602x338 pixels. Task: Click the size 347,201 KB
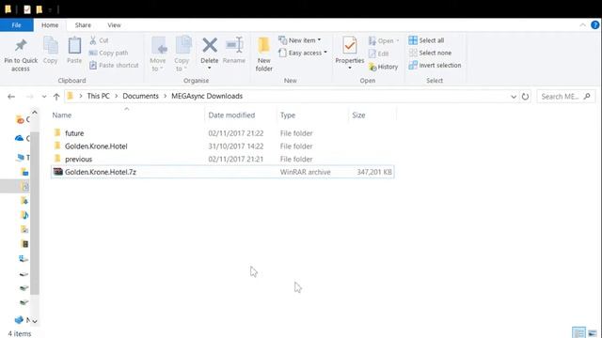click(374, 172)
